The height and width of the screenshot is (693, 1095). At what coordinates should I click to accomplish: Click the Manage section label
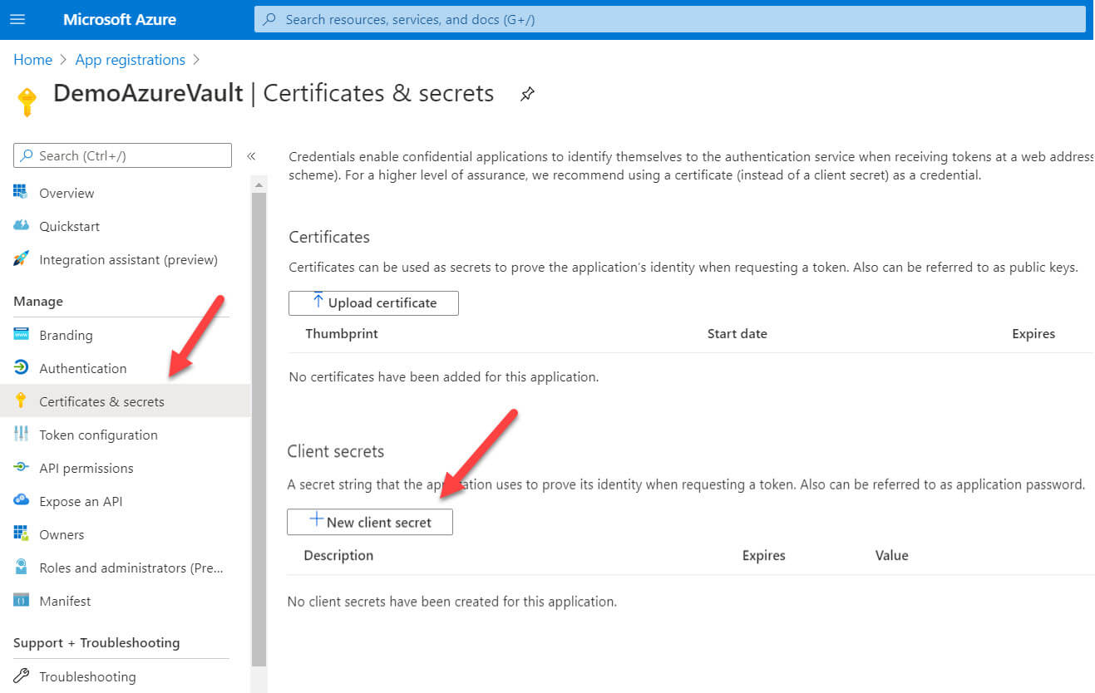coord(38,301)
